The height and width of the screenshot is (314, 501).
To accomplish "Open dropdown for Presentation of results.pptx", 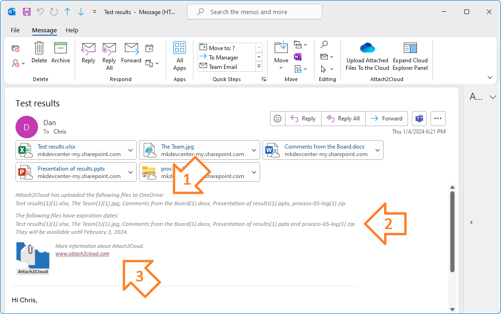I will pyautogui.click(x=131, y=172).
